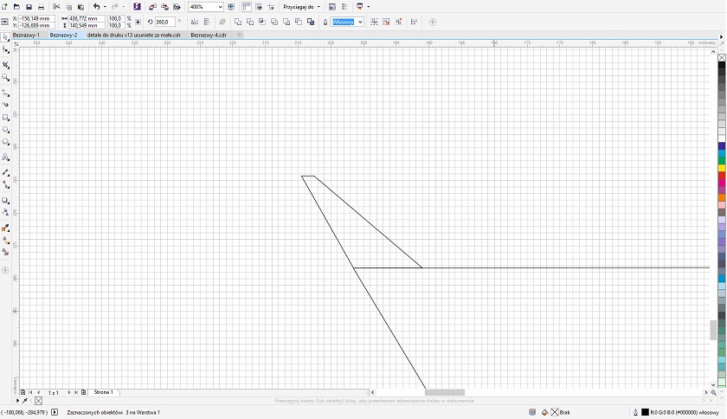Click the Cut scissors icon
This screenshot has height=419, width=727.
coord(56,7)
